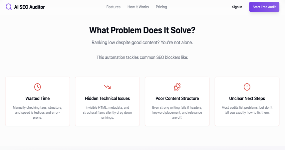Click the Unclear Next Steps description text
Image resolution: width=285 pixels, height=150 pixels.
[x=247, y=110]
